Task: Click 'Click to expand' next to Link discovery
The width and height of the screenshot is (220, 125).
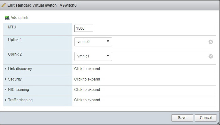Action: pos(87,69)
